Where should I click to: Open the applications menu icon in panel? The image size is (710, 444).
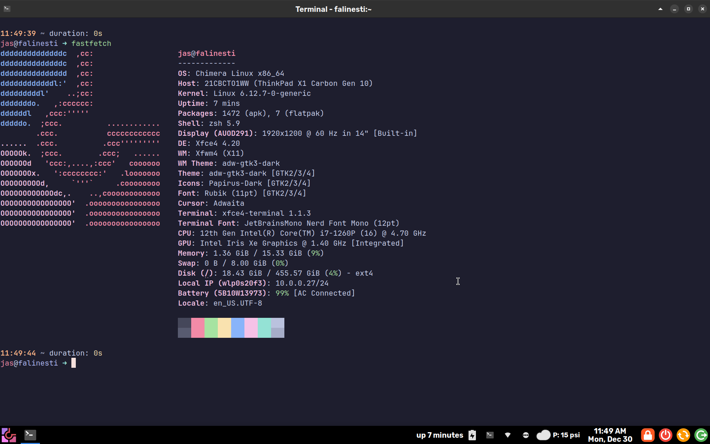[9, 435]
